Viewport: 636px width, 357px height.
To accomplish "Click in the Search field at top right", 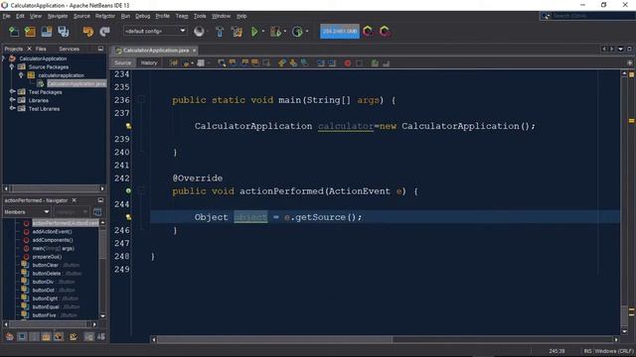I will coord(591,16).
